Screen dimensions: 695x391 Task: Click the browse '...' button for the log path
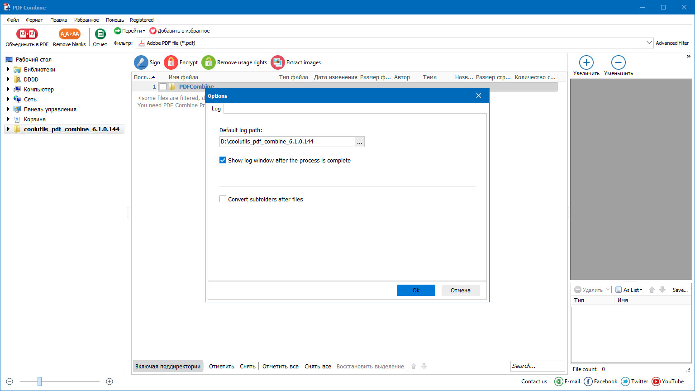(x=360, y=142)
